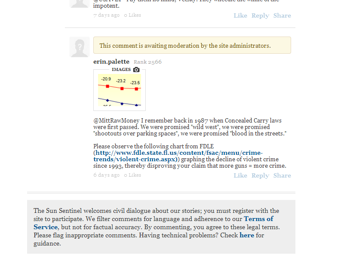Reply to erin.palette's comment

pos(260,175)
